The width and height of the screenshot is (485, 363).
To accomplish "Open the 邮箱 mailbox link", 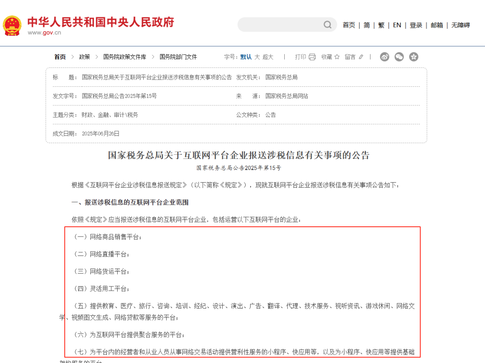I will [x=436, y=25].
